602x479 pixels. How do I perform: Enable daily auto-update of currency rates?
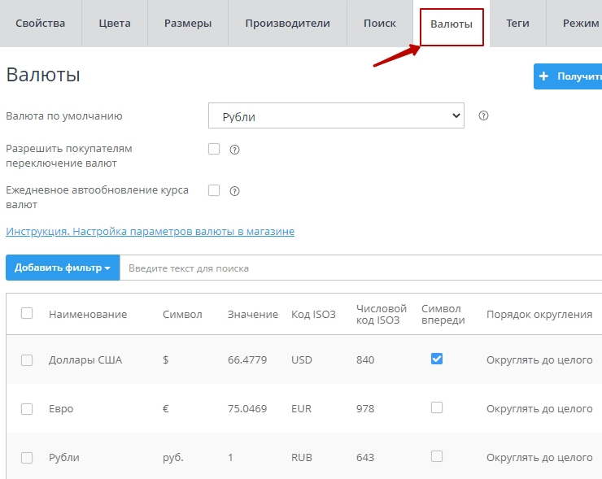[x=215, y=190]
